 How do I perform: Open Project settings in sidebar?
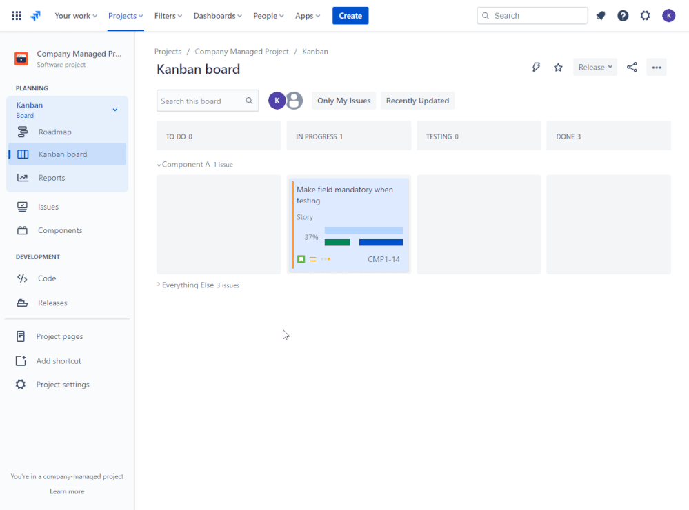coord(67,385)
